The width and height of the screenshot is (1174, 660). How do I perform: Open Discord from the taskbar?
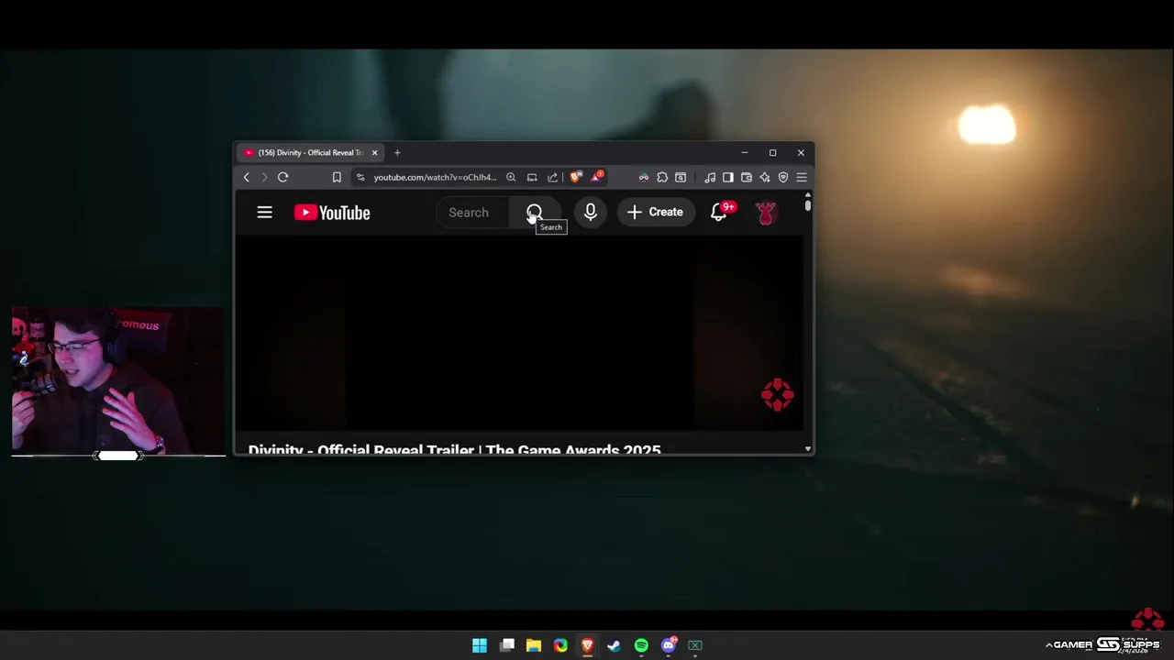tap(669, 644)
